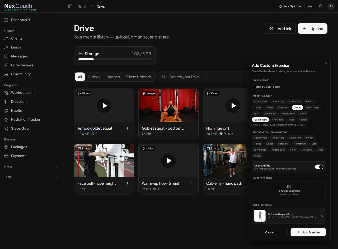This screenshot has height=249, width=338.
Task: Open Ask Spotter assistant
Action: pos(290,6)
